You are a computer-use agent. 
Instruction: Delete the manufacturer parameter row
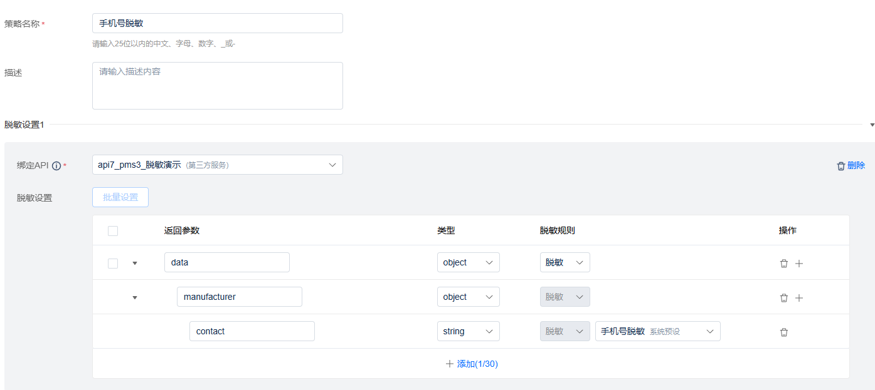tap(783, 298)
